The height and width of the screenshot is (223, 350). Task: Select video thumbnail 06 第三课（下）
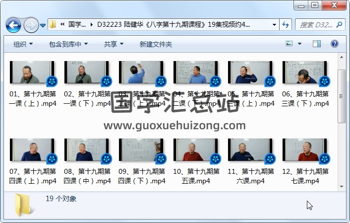click(x=305, y=73)
